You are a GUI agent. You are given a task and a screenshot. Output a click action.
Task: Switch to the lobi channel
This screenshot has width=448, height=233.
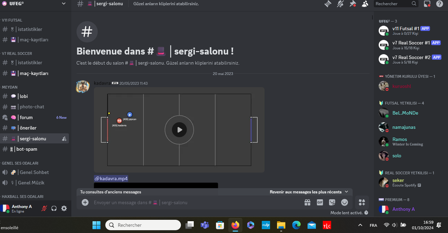coord(24,96)
